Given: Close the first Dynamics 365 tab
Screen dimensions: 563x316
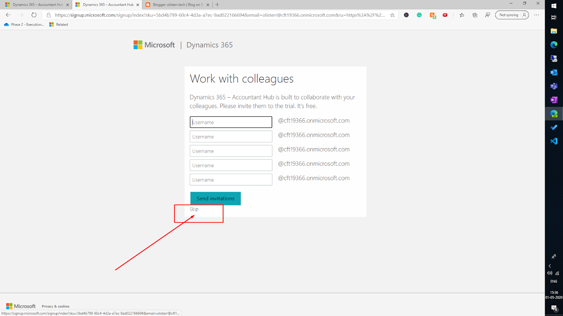Looking at the screenshot, I should [68, 5].
